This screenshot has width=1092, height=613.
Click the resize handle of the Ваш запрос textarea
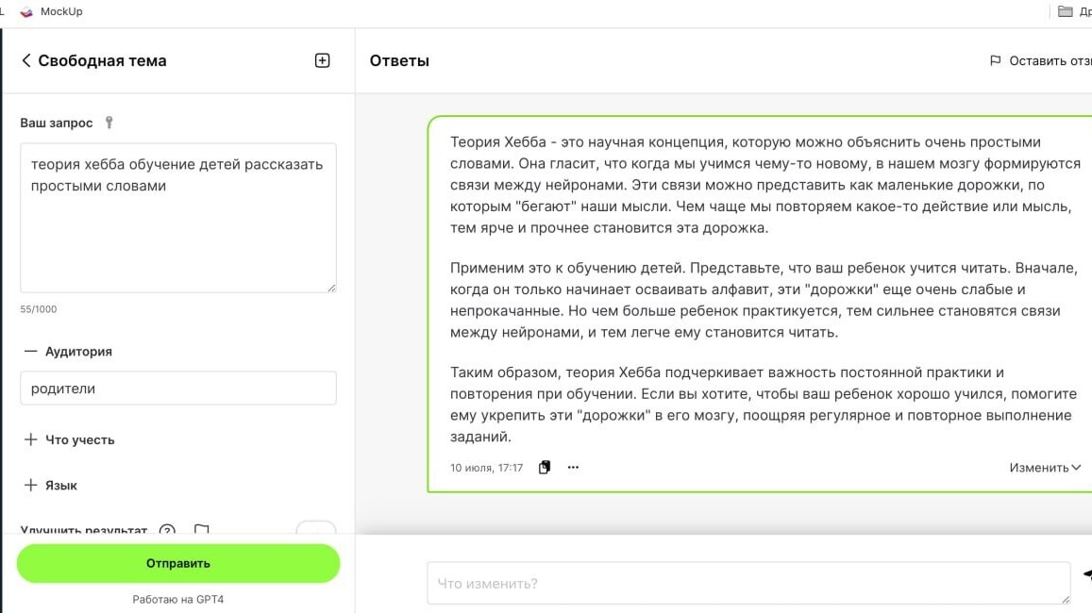[331, 288]
